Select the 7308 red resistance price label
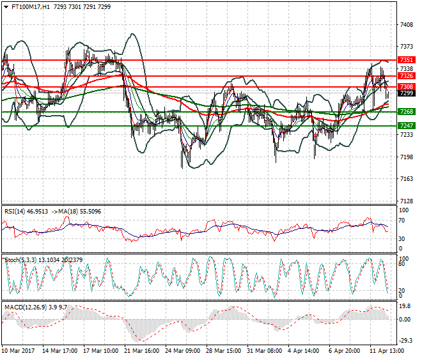This screenshot has width=422, height=358. (x=407, y=87)
